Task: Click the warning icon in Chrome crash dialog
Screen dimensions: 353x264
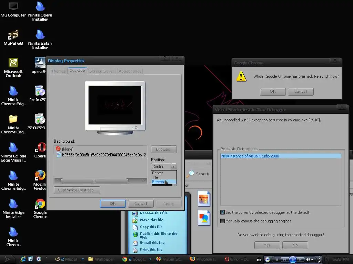Action: pos(241,76)
